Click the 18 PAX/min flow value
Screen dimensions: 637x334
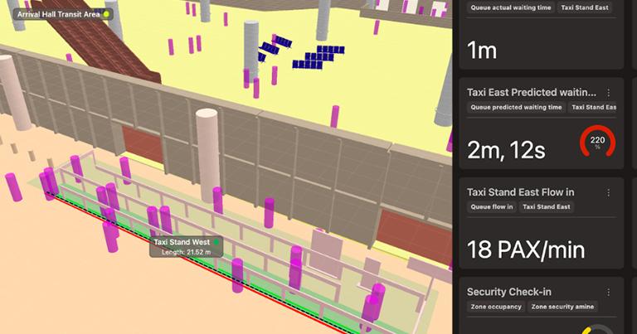[x=526, y=249]
